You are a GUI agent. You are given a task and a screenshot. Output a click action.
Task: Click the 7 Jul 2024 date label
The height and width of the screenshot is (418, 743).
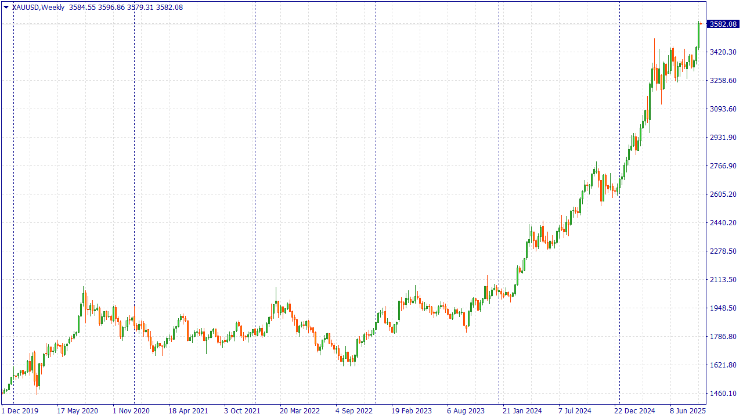[575, 411]
